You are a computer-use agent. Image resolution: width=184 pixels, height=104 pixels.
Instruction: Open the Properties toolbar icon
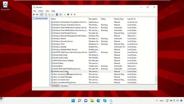click(46, 14)
